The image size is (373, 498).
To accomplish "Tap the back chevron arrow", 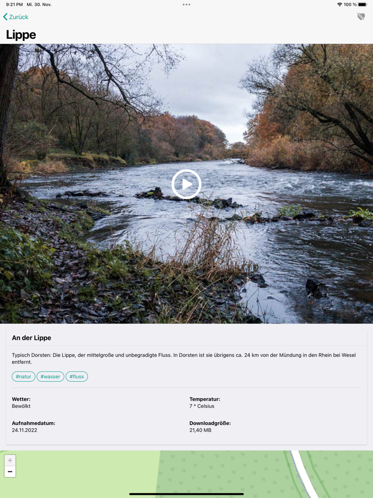I will 5,17.
